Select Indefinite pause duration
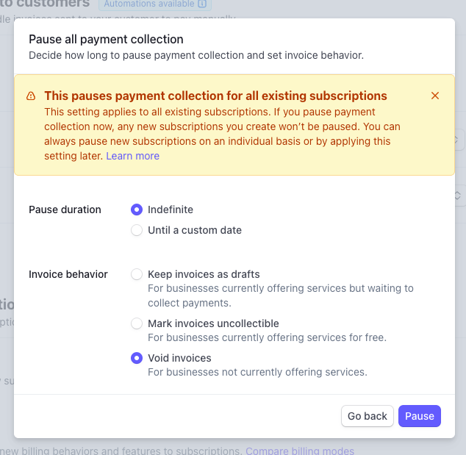The image size is (466, 455). [137, 209]
